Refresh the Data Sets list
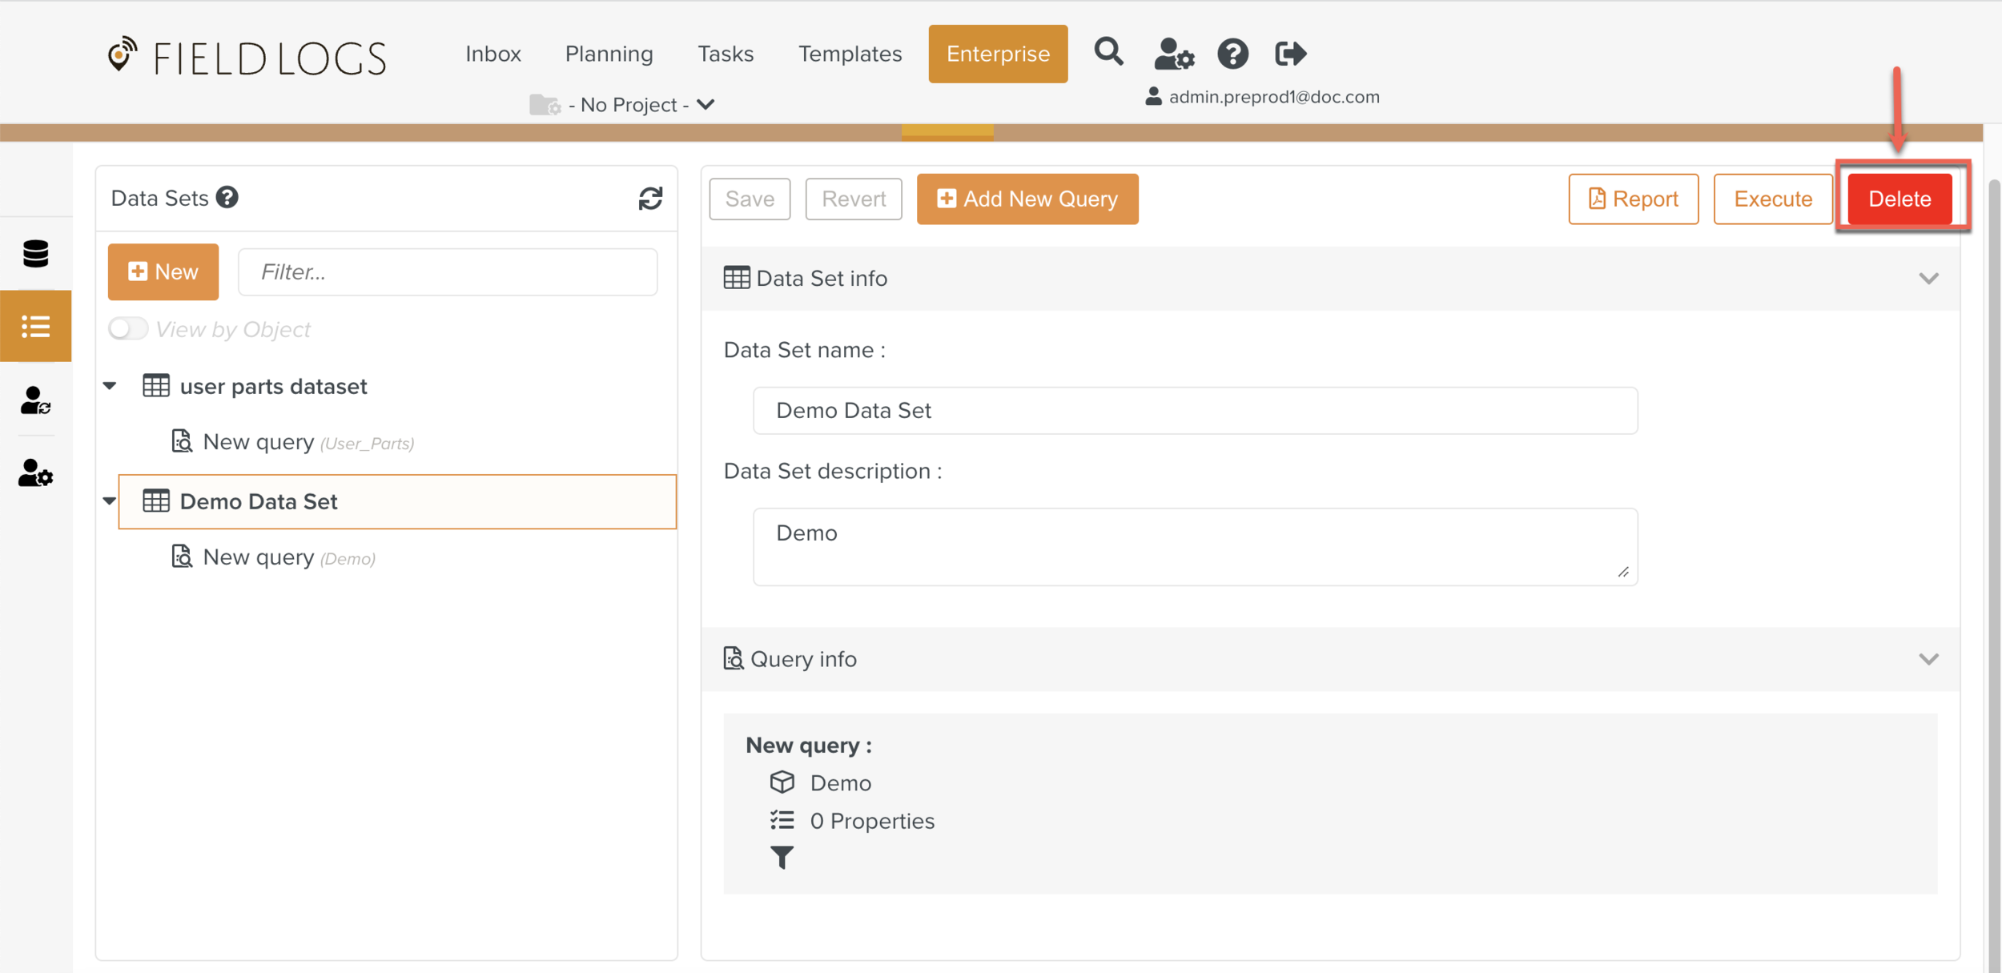 650,199
